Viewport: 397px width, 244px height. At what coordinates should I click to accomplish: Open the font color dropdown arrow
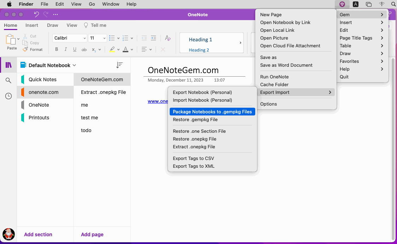[x=132, y=49]
